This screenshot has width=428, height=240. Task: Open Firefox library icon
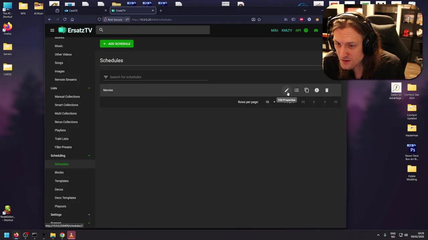286,19
